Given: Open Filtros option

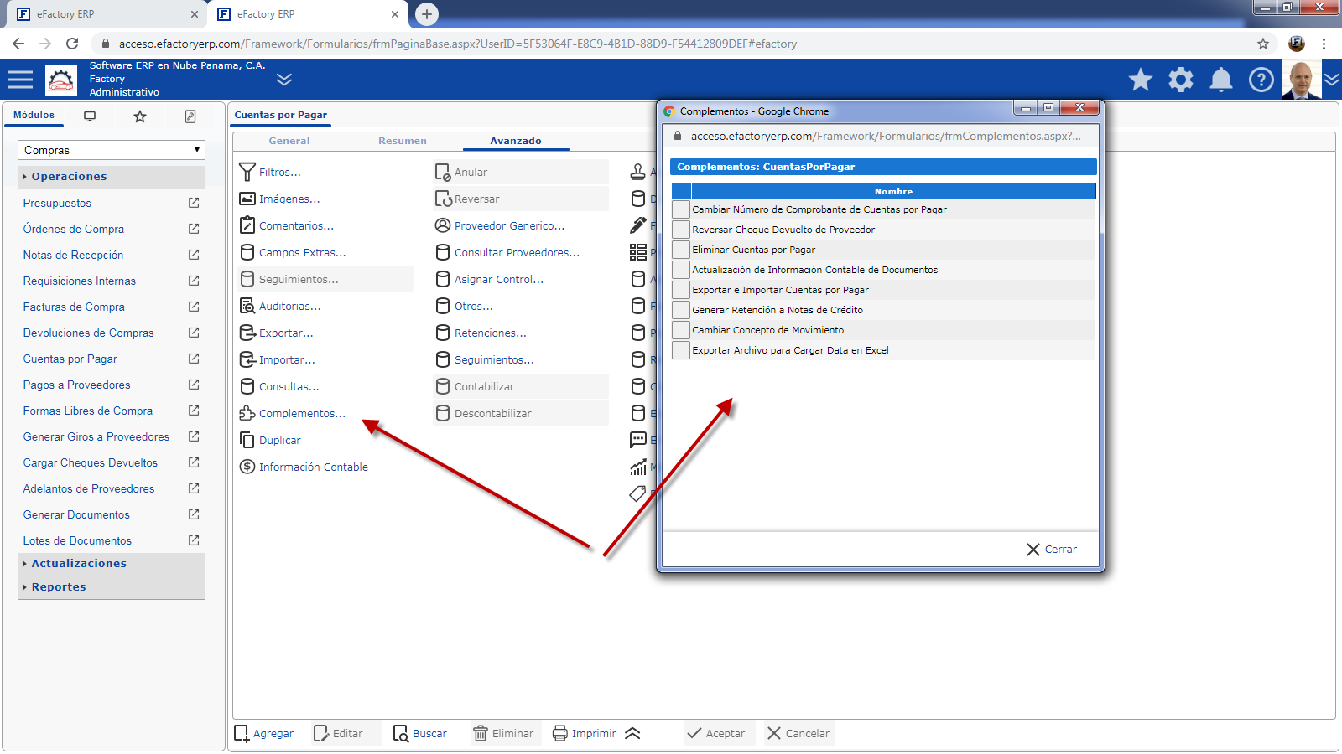Looking at the screenshot, I should point(270,172).
